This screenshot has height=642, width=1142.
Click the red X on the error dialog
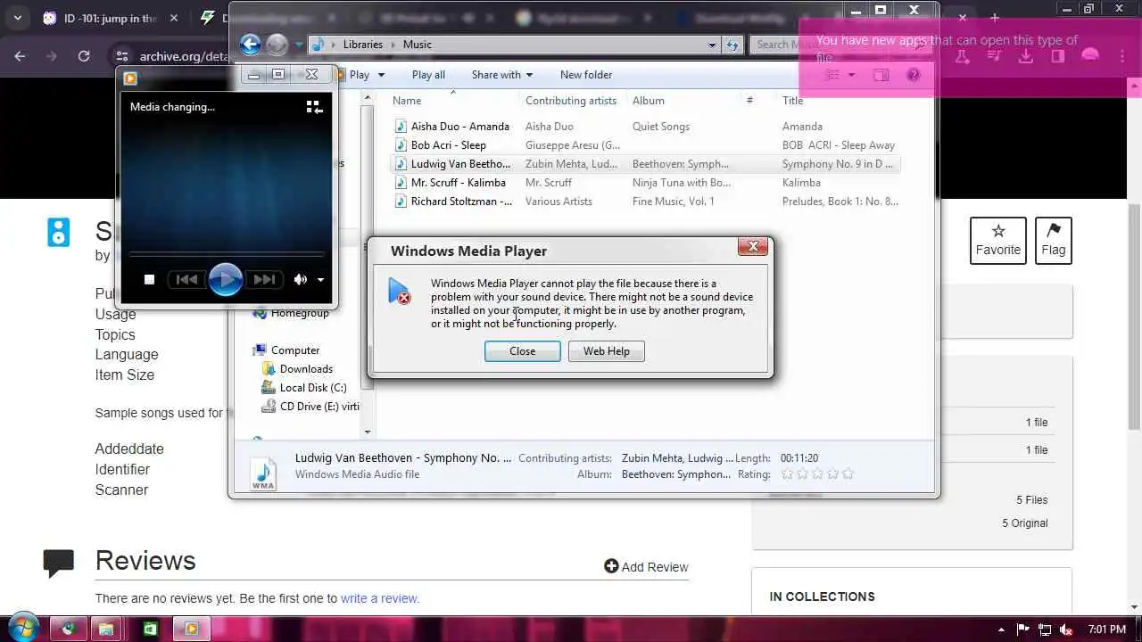coord(753,247)
